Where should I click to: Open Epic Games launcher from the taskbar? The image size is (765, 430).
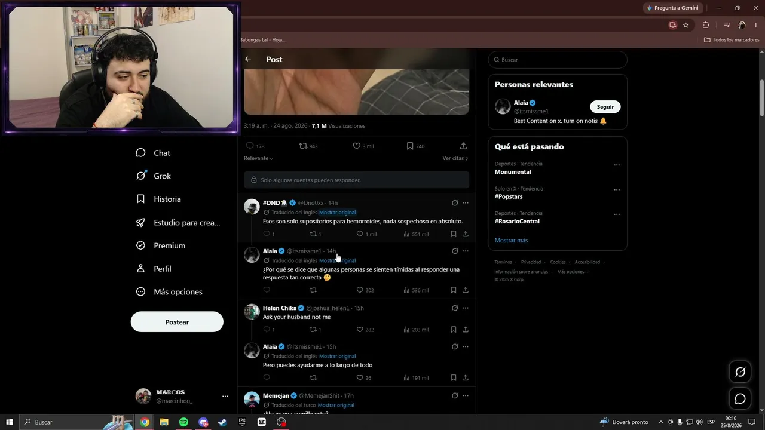pyautogui.click(x=242, y=422)
